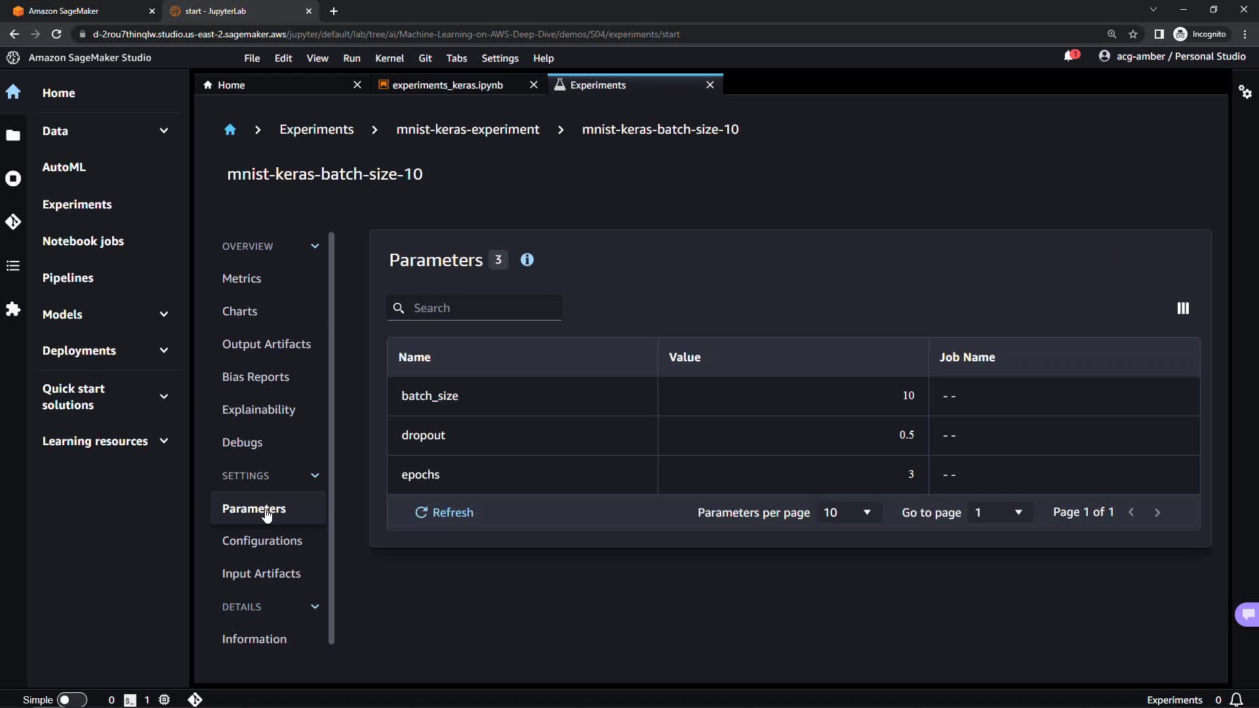Viewport: 1259px width, 708px height.
Task: Open the extensions puzzle icon
Action: 13,309
